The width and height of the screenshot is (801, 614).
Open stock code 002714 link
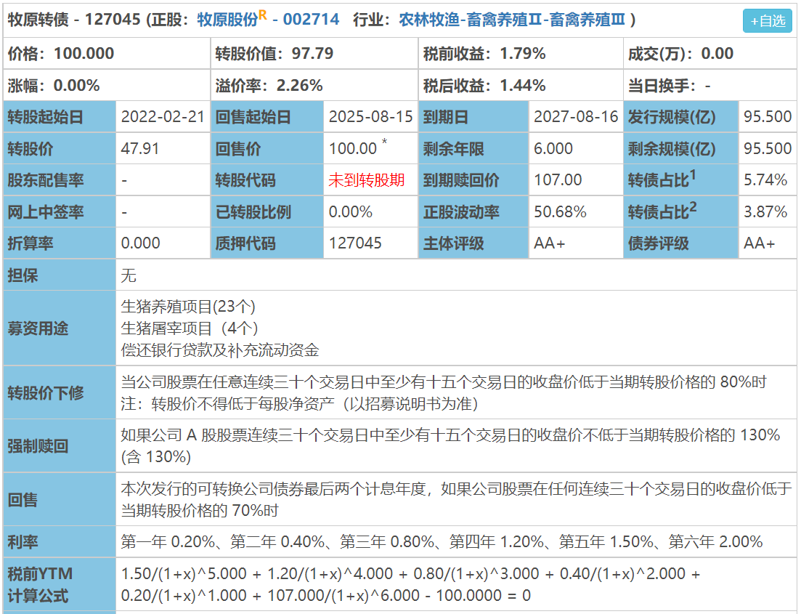(x=311, y=20)
